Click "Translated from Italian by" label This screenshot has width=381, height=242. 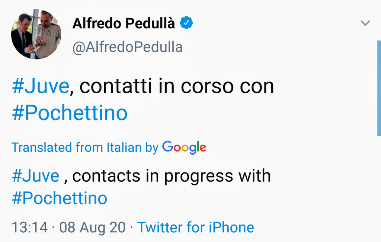85,148
